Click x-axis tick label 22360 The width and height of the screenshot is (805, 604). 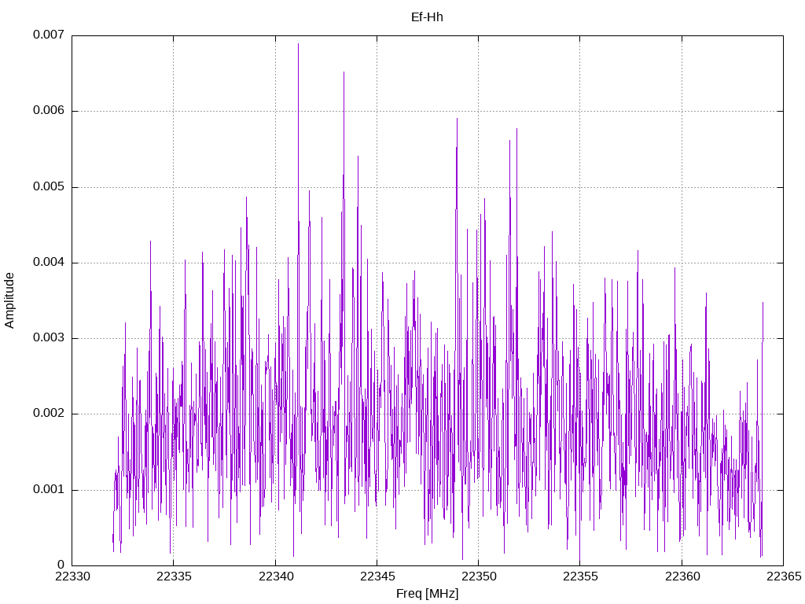point(682,576)
